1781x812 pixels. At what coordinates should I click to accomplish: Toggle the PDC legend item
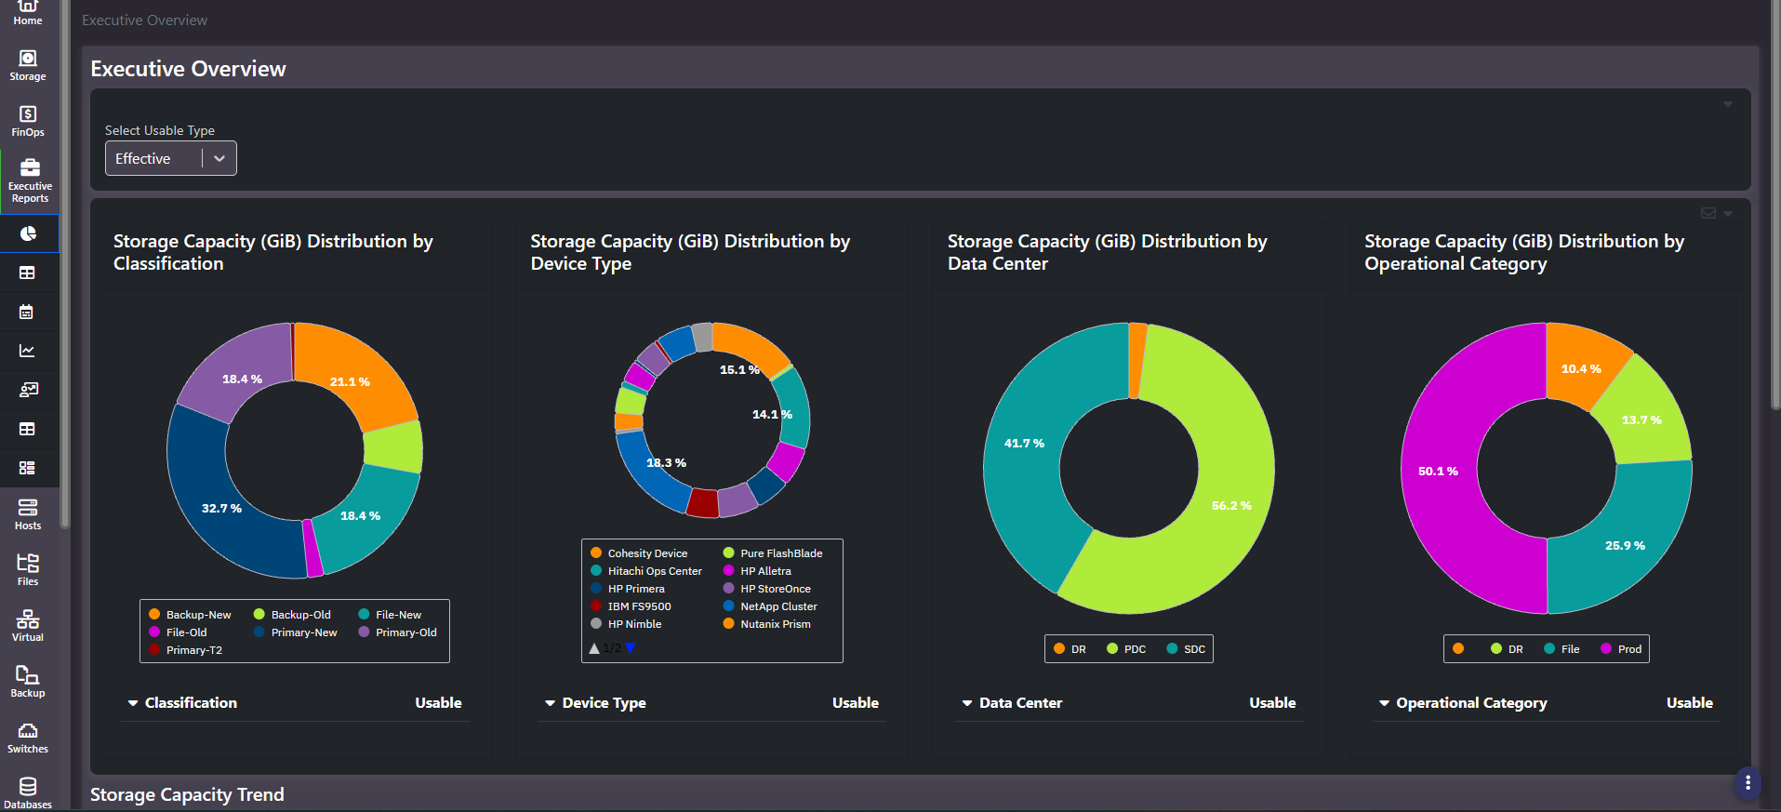coord(1126,649)
